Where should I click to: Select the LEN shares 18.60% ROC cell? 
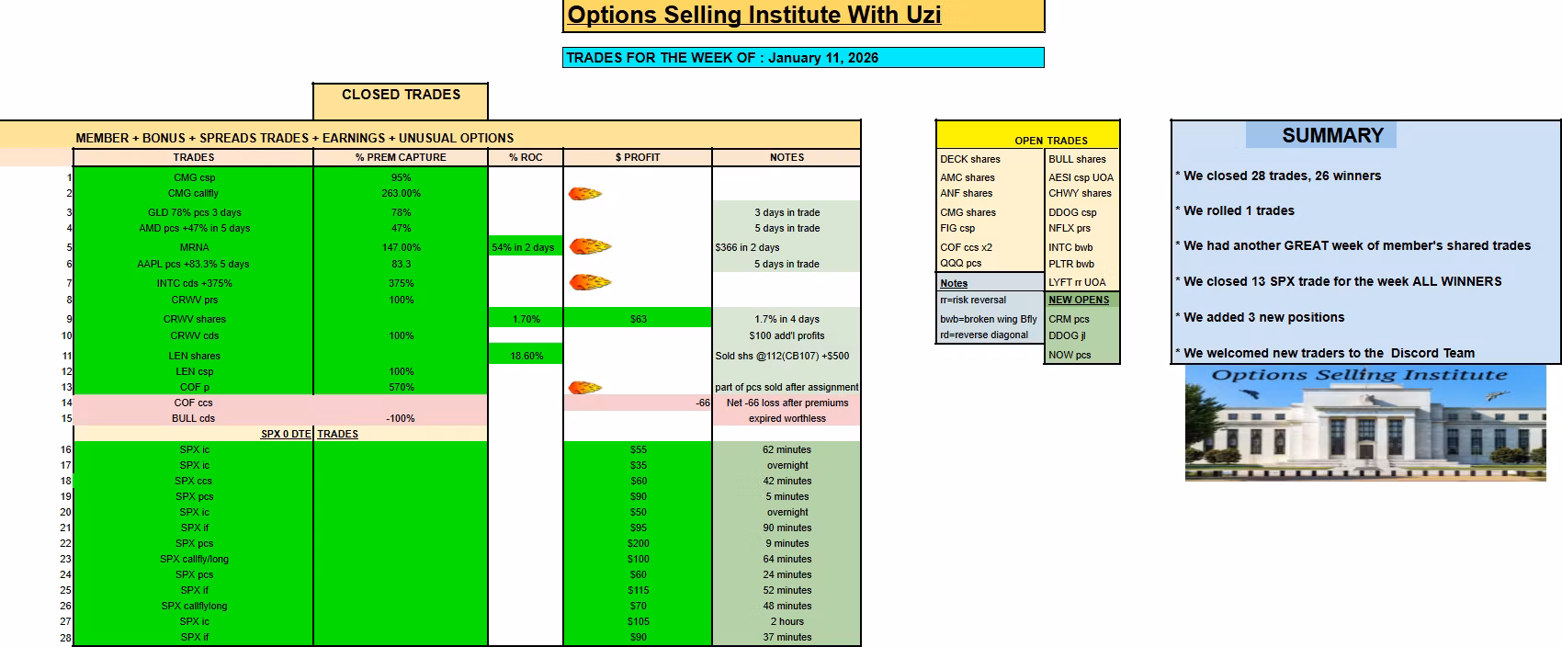click(x=526, y=356)
